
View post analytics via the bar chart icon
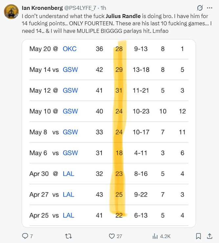click(x=155, y=236)
